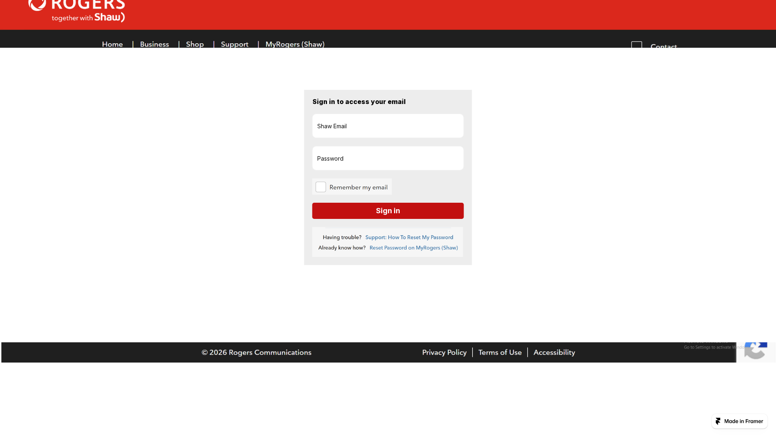
Task: Click the Rogers together with Shaw logo
Action: tap(77, 11)
